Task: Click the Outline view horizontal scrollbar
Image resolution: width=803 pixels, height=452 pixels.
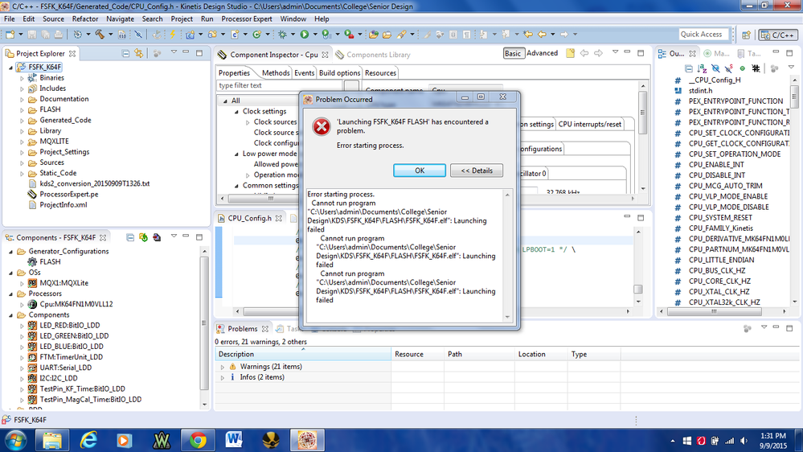Action: 723,311
